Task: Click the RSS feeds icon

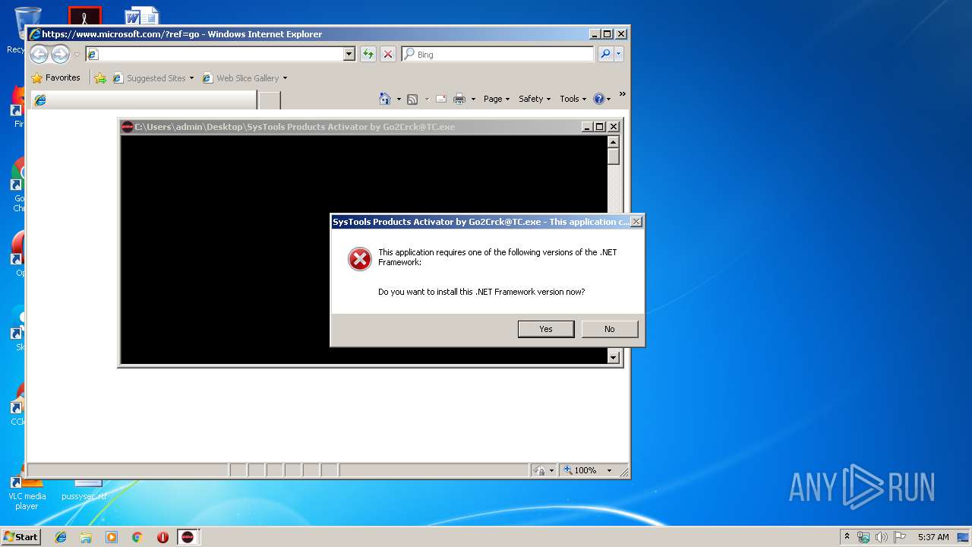Action: [412, 99]
